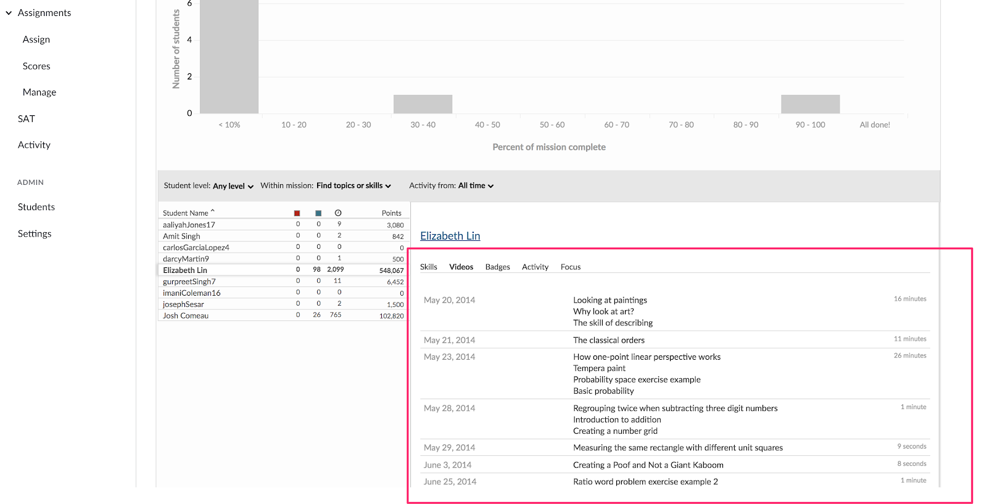Select student gurpreetSingh7 row
987x504 pixels.
189,282
